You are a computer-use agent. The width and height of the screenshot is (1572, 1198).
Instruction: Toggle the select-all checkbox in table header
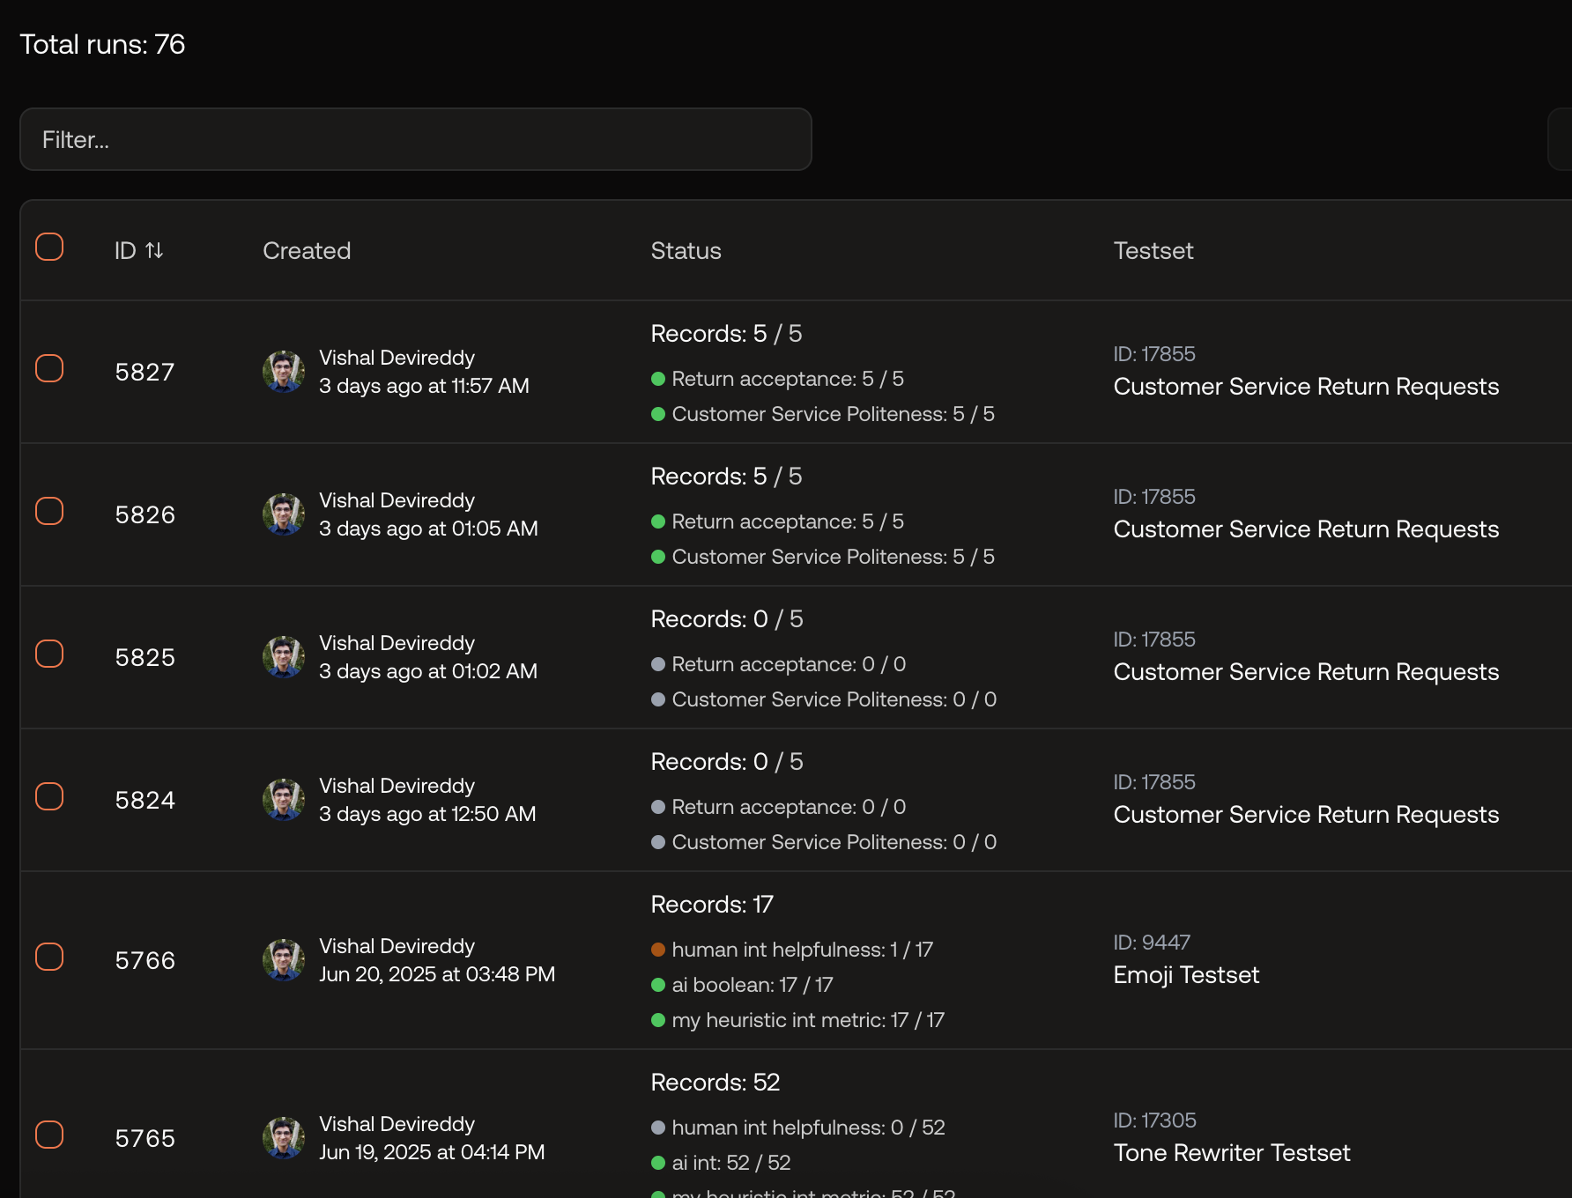tap(49, 247)
